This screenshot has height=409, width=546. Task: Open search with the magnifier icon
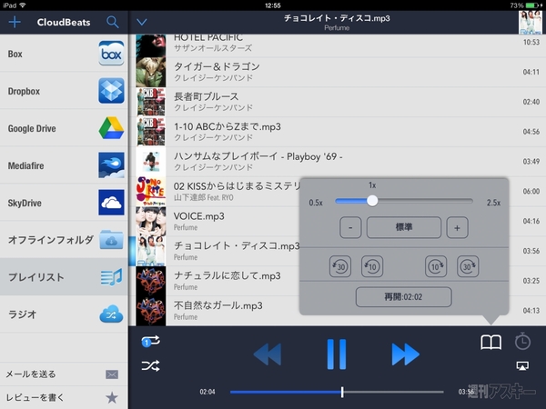pos(113,22)
